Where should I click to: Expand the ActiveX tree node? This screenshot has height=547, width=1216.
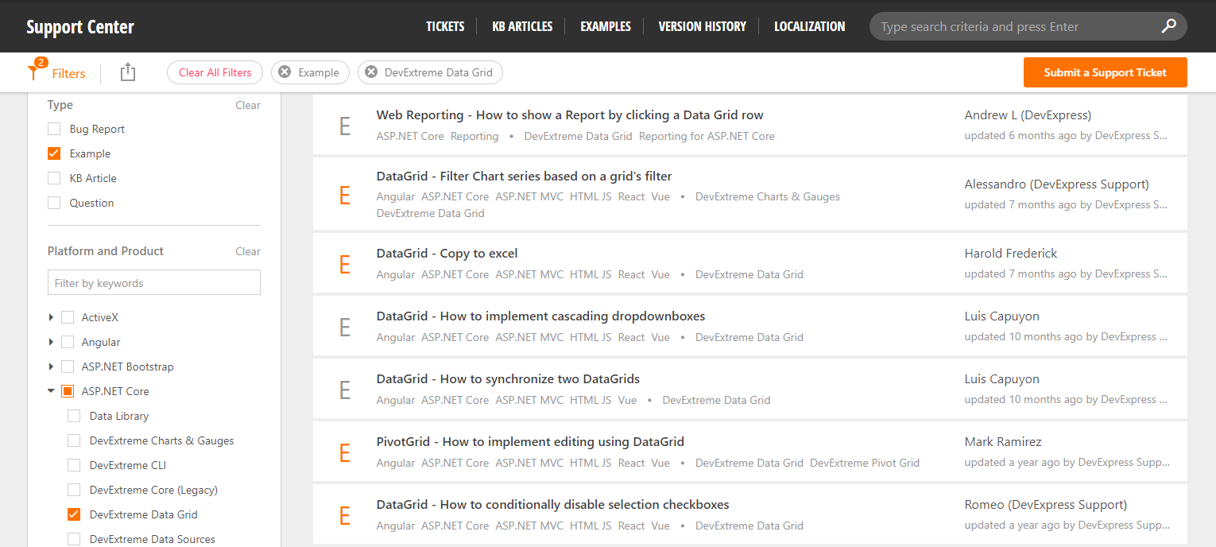pyautogui.click(x=51, y=317)
